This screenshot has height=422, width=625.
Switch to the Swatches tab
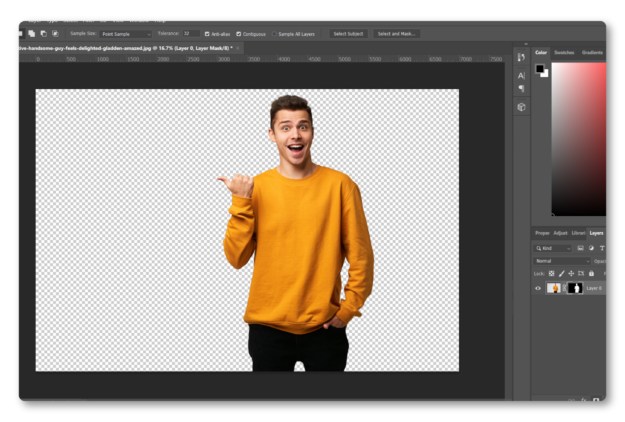point(564,53)
